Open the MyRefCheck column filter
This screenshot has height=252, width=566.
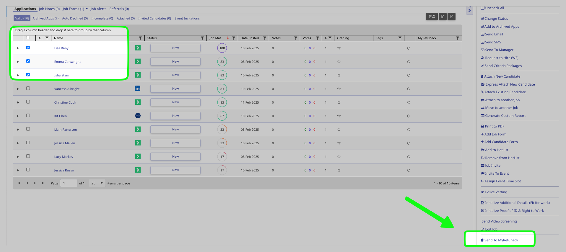458,38
